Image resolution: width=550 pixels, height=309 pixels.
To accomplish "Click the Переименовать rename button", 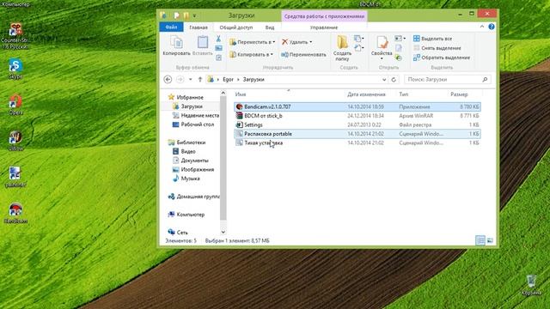I will pos(303,55).
